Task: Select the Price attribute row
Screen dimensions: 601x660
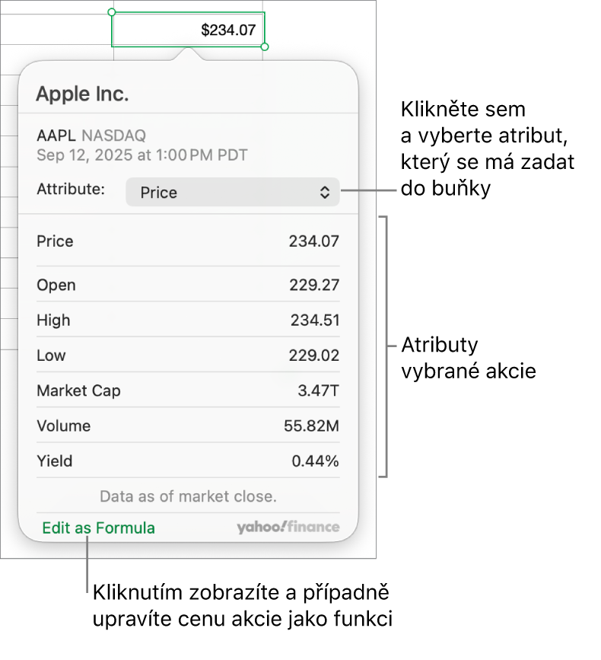Action: click(188, 241)
